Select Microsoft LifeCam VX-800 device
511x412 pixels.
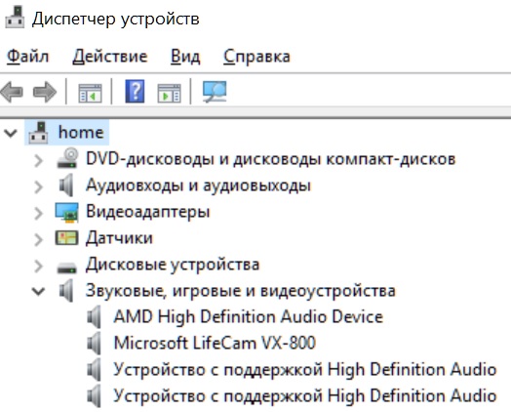215,343
